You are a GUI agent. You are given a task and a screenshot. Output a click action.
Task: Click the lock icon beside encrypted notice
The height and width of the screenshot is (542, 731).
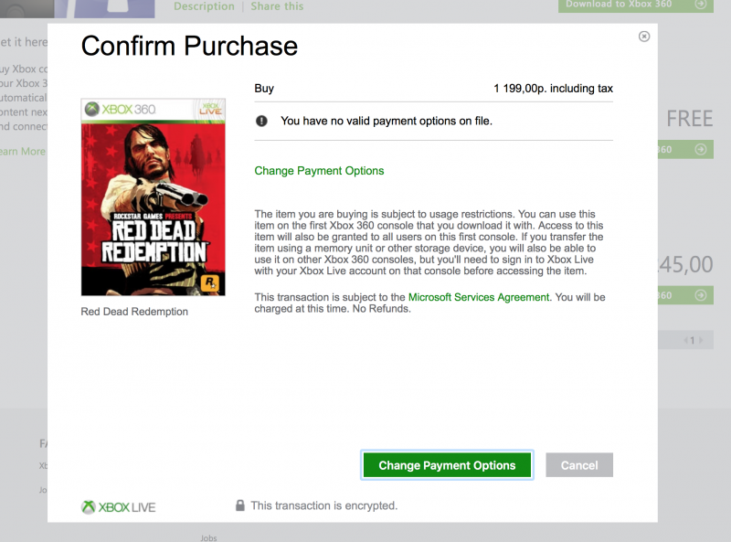[240, 505]
